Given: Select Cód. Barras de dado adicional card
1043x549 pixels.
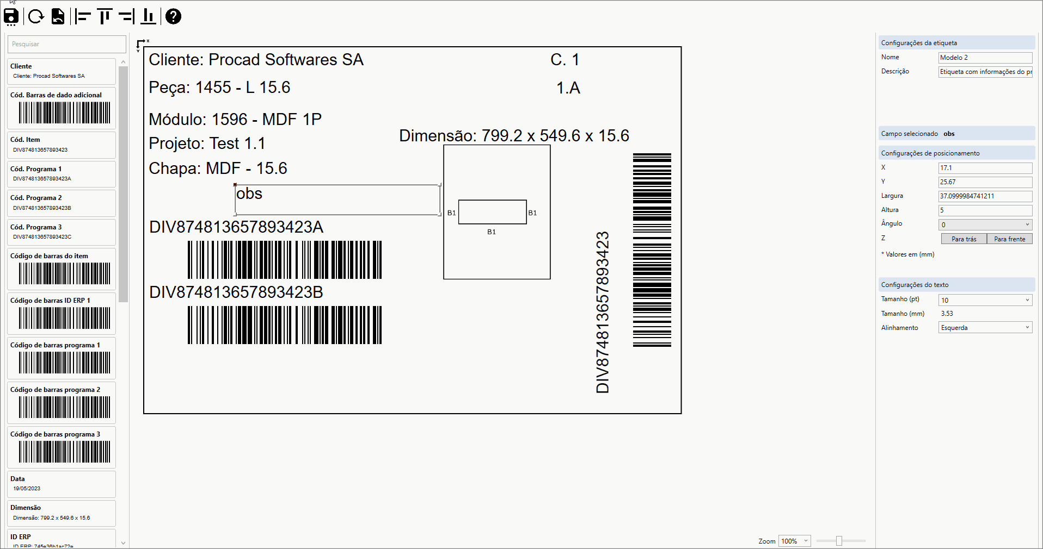Looking at the screenshot, I should (62, 108).
